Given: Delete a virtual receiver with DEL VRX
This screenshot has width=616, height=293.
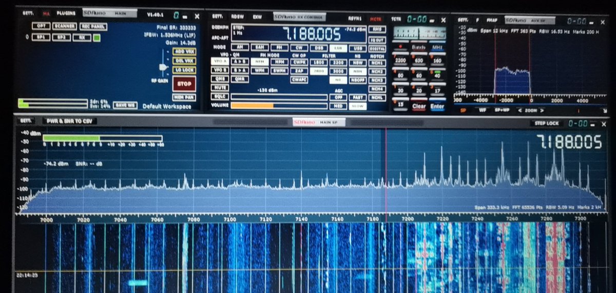Looking at the screenshot, I should point(184,60).
